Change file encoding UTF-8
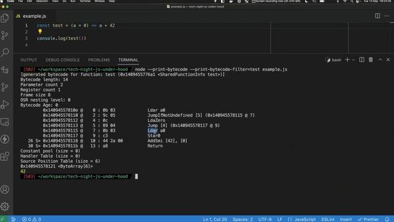394x222 pixels. click(x=265, y=220)
